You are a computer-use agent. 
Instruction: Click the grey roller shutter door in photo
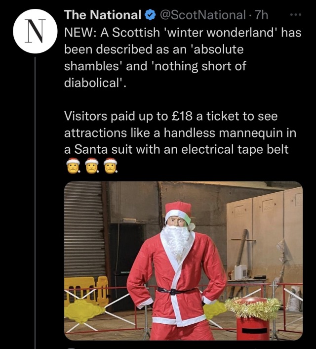(84, 229)
